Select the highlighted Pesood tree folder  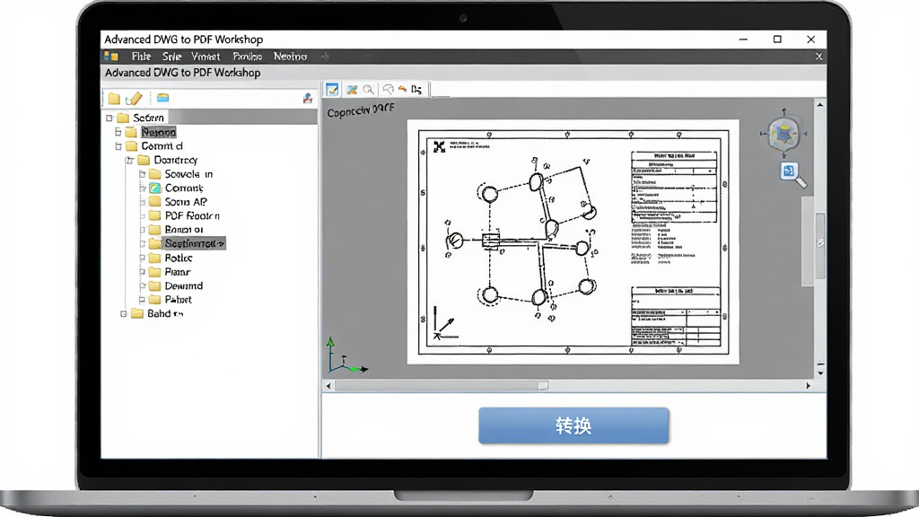pyautogui.click(x=158, y=132)
